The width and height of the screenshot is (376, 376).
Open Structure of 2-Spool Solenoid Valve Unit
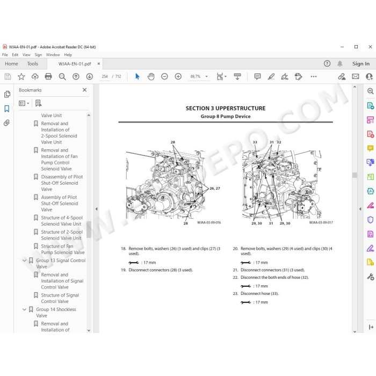tap(62, 235)
